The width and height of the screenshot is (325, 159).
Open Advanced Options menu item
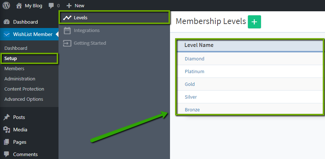(24, 99)
